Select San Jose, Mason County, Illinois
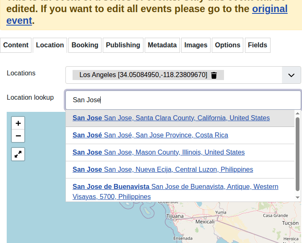The height and width of the screenshot is (243, 302). click(159, 153)
